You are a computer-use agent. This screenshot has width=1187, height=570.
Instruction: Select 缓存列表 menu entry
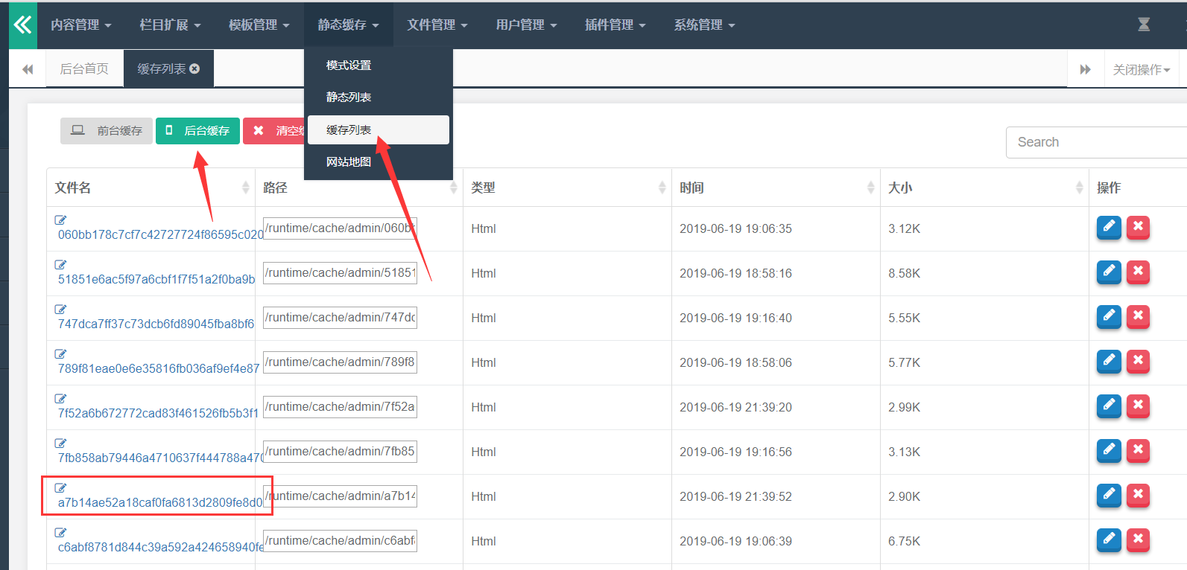tap(379, 129)
